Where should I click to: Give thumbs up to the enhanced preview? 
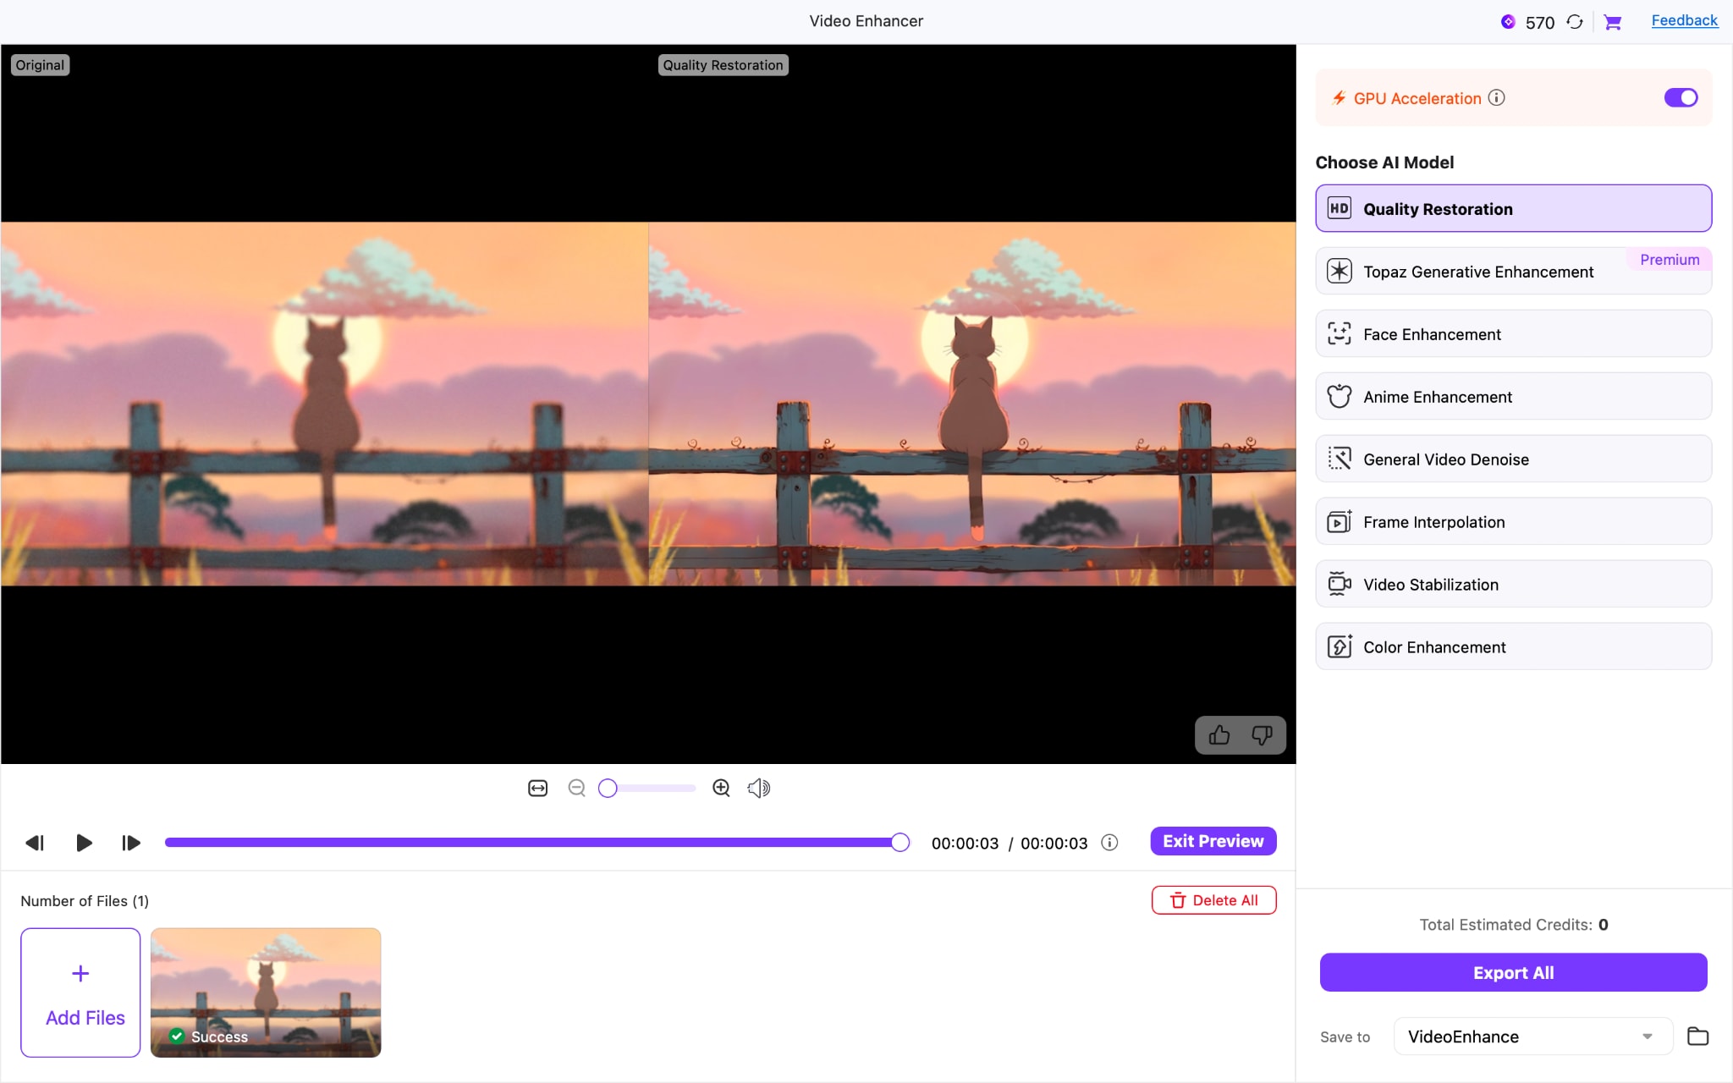[1219, 735]
